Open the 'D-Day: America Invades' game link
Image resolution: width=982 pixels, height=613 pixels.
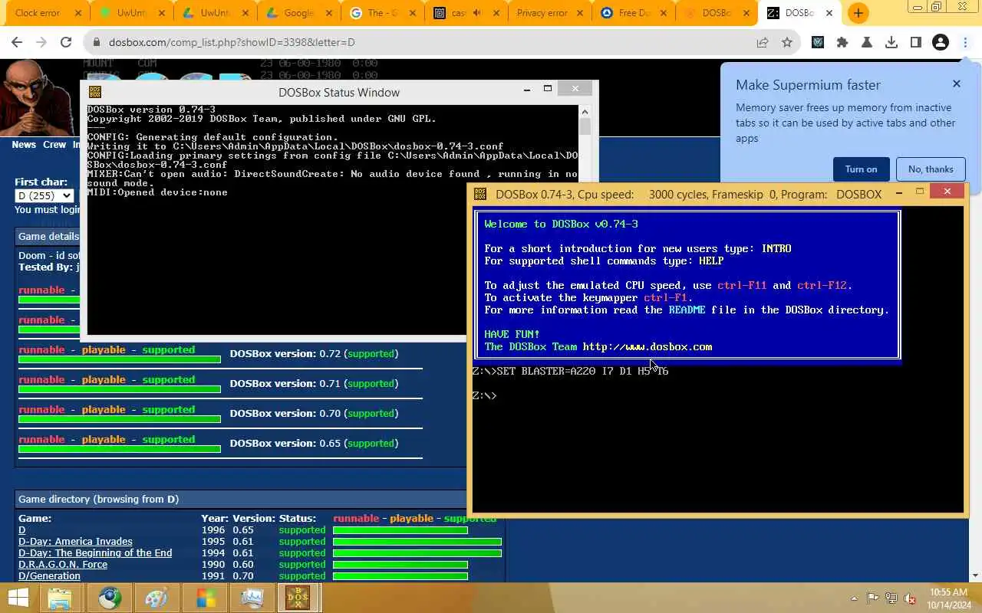[75, 541]
